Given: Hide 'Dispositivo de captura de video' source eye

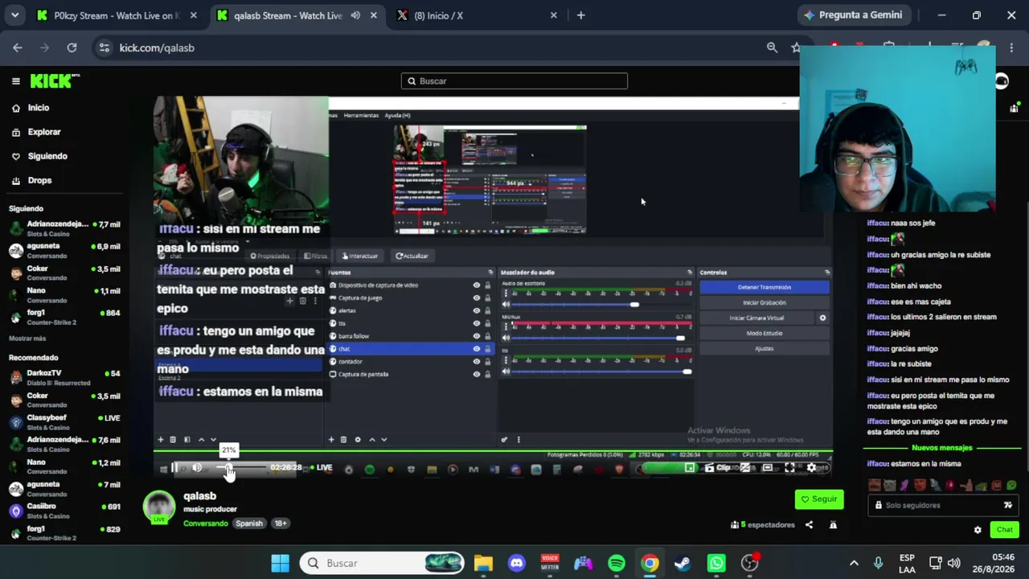Looking at the screenshot, I should [477, 285].
